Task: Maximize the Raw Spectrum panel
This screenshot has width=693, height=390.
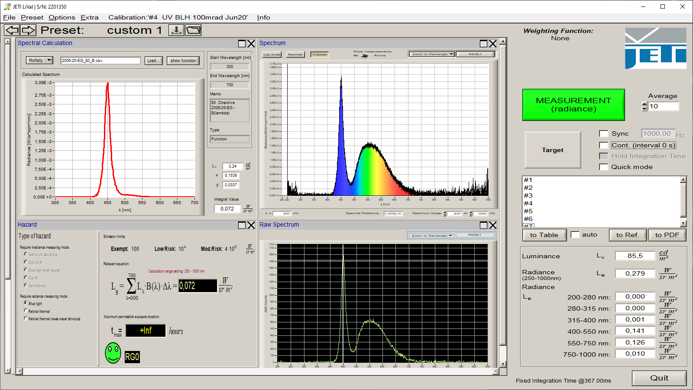Action: (483, 225)
